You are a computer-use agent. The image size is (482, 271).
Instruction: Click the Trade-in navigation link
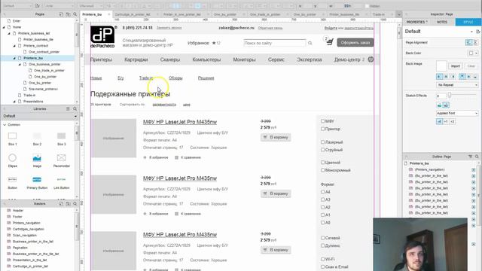pyautogui.click(x=146, y=78)
